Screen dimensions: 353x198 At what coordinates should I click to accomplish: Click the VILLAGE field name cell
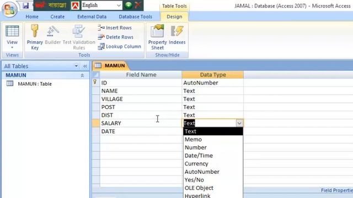[x=141, y=99]
